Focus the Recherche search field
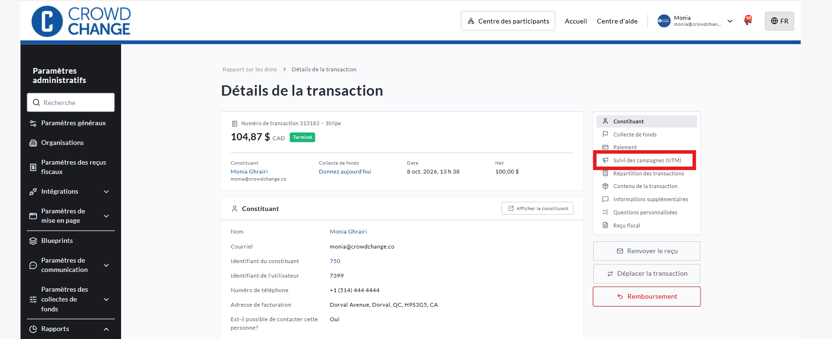 71,103
